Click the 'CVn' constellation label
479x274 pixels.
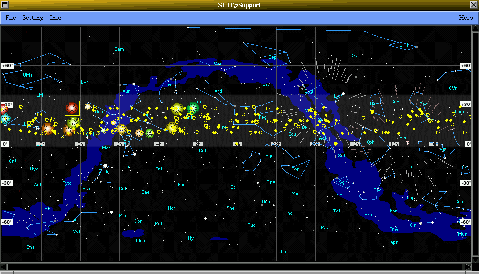pyautogui.click(x=453, y=88)
